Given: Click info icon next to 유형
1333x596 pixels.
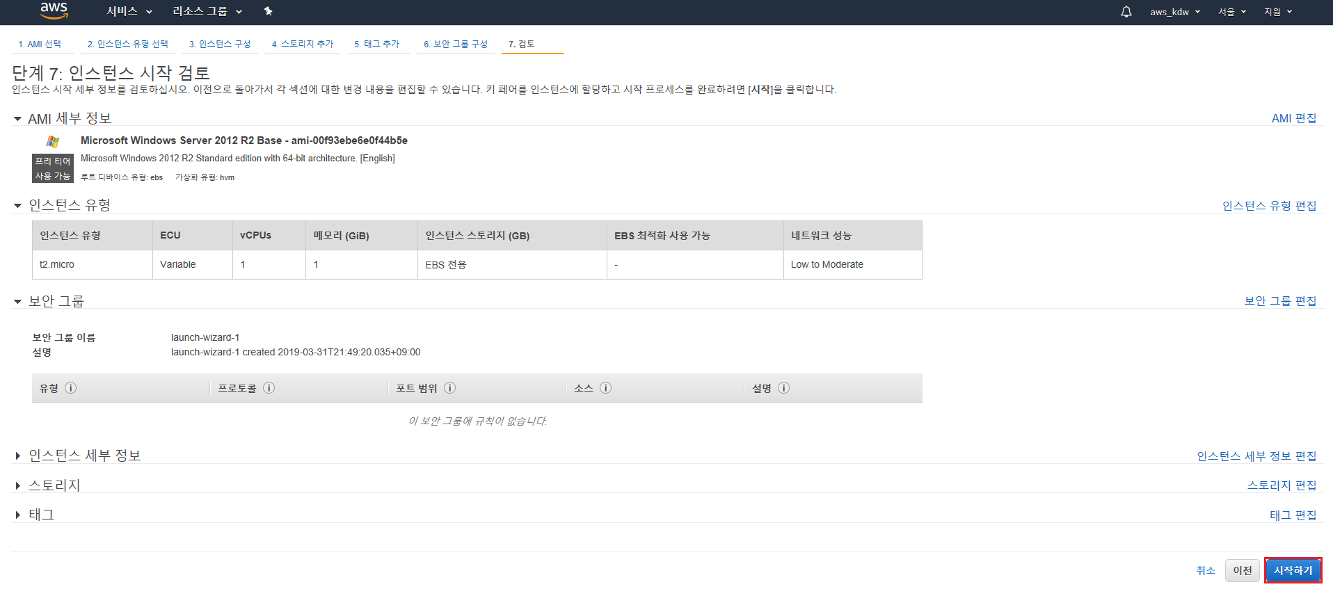Looking at the screenshot, I should point(70,388).
